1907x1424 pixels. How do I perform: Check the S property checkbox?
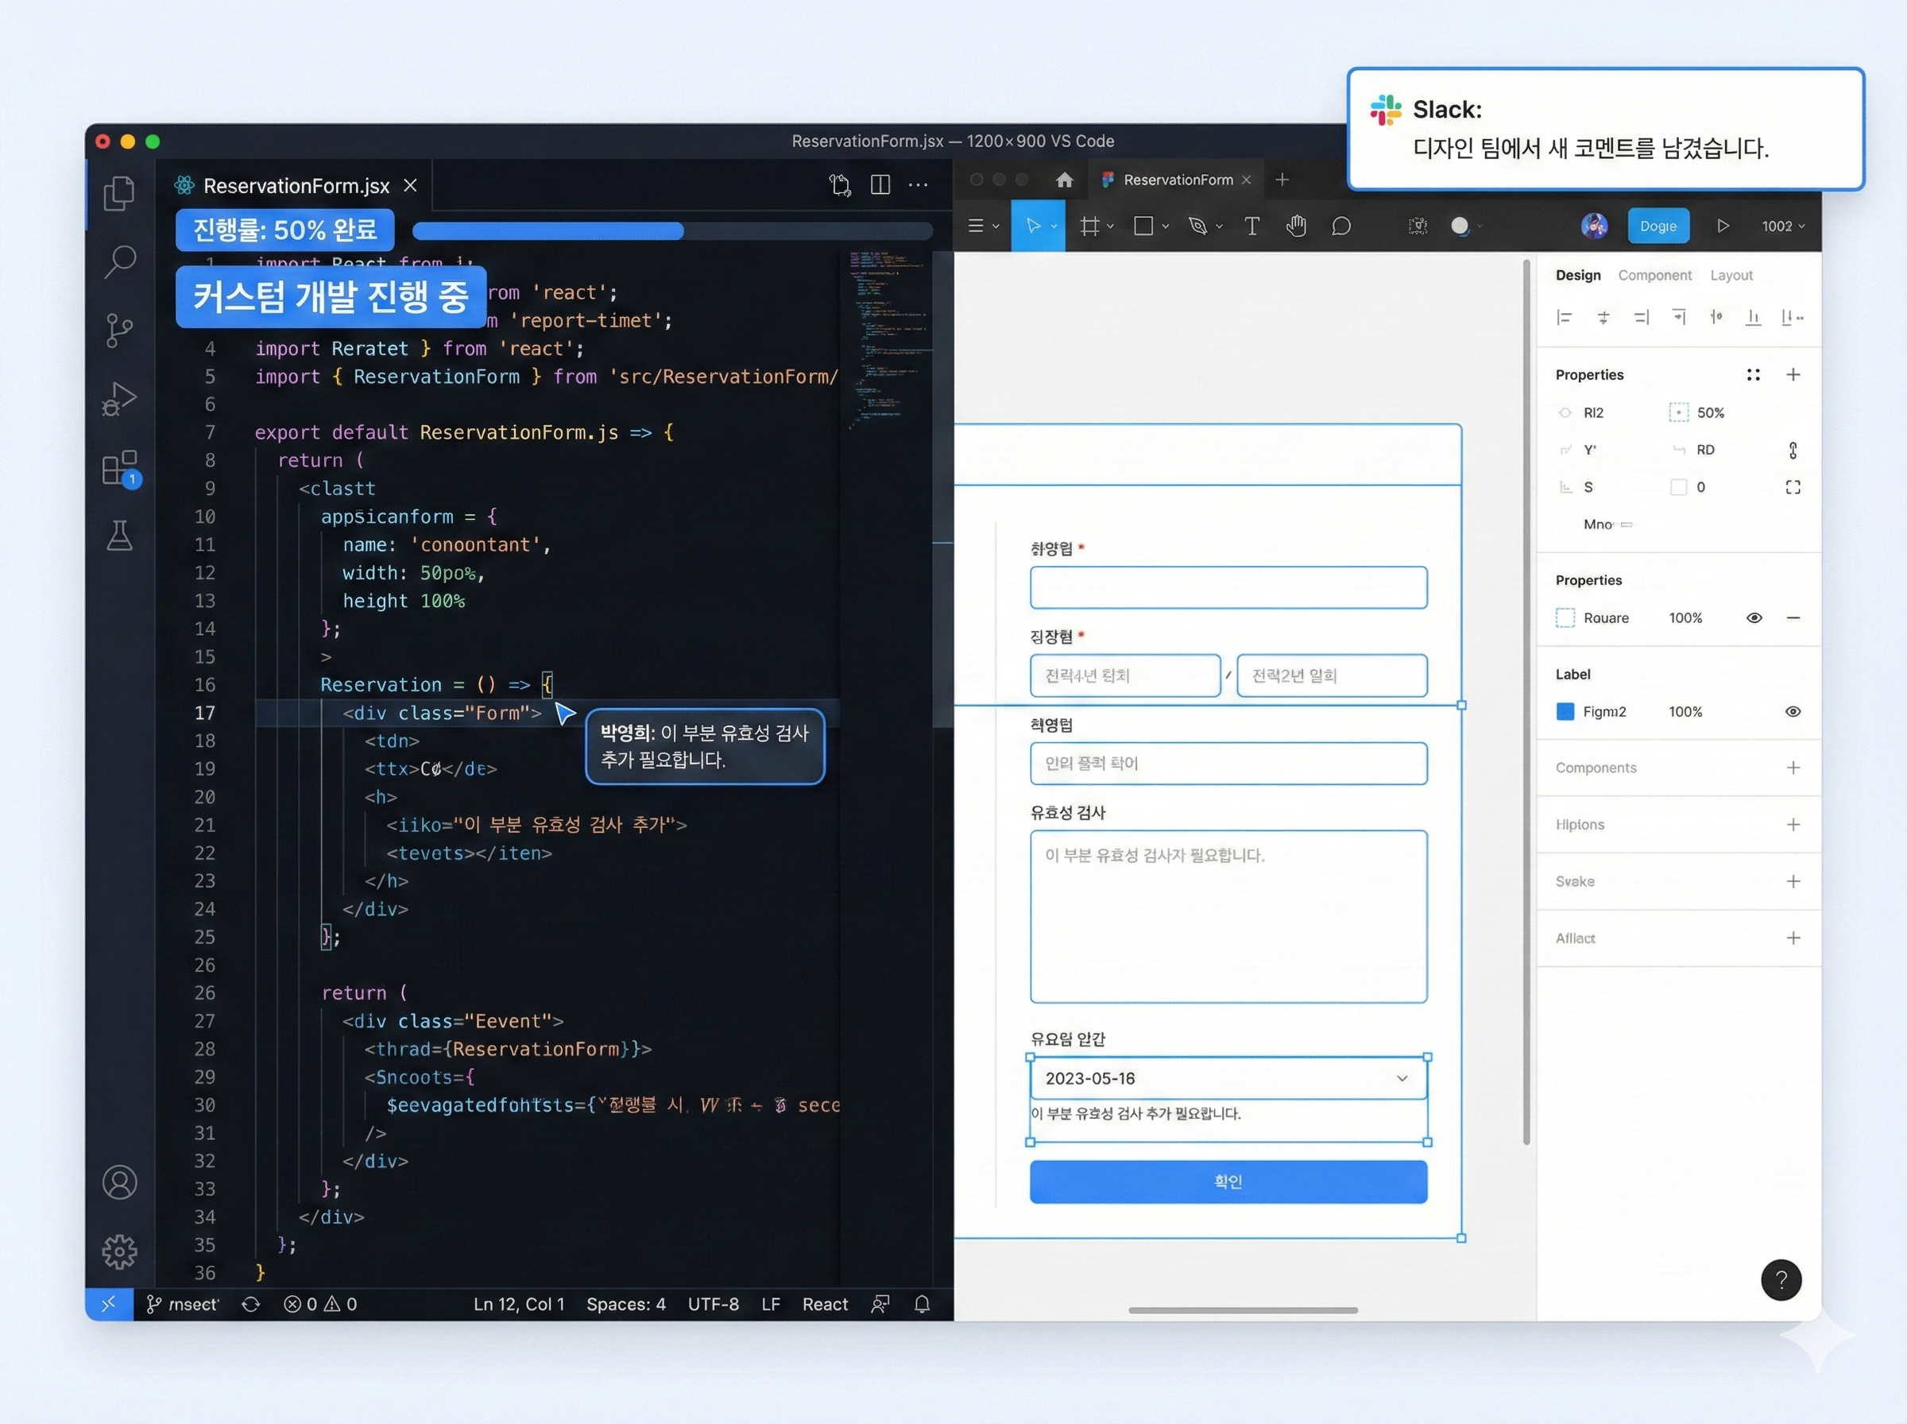tap(1678, 487)
